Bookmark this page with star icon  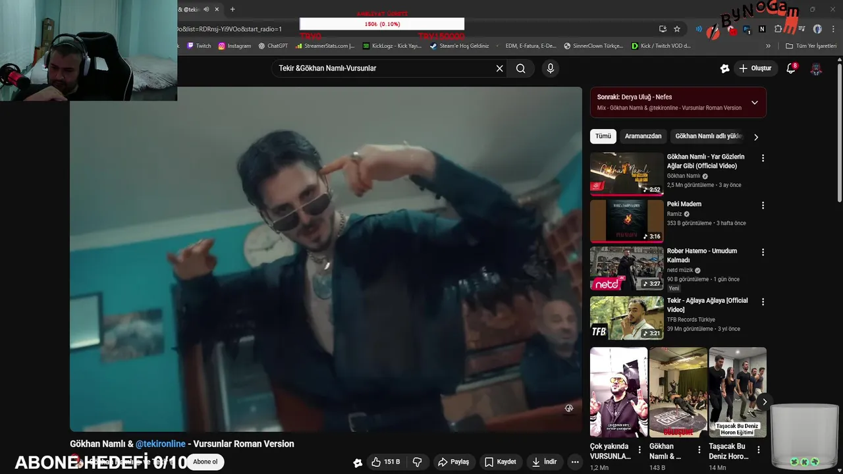click(677, 29)
